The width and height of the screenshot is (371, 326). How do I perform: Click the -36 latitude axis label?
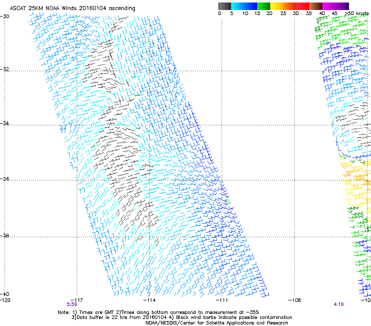click(x=5, y=179)
